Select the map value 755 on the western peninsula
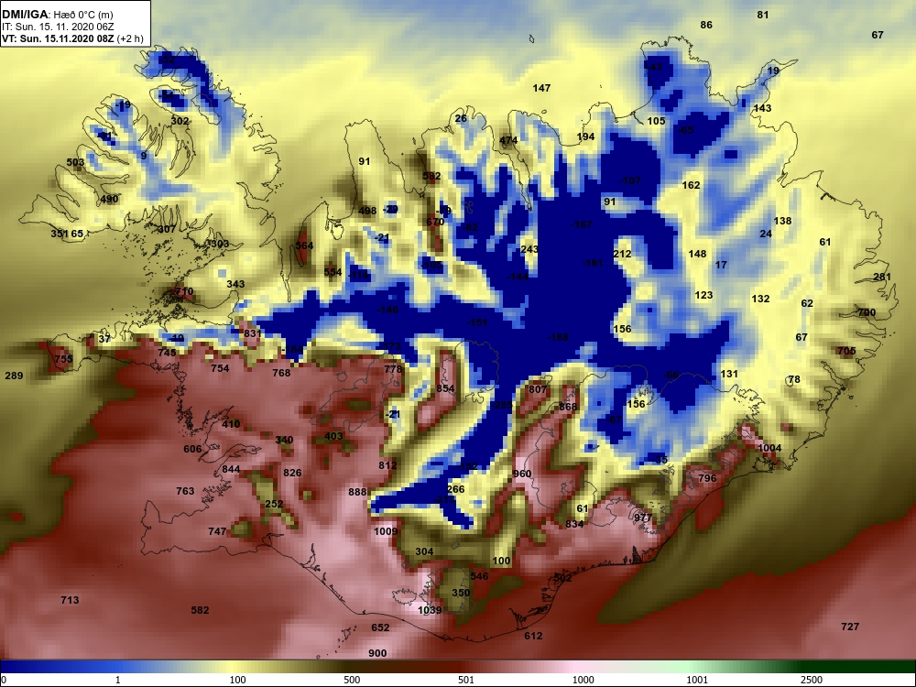The height and width of the screenshot is (687, 916). (63, 359)
